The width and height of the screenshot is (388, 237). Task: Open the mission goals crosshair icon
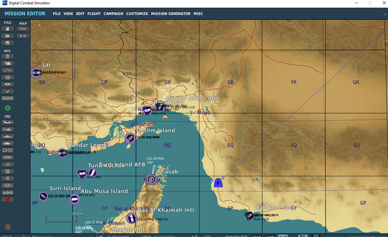8,78
